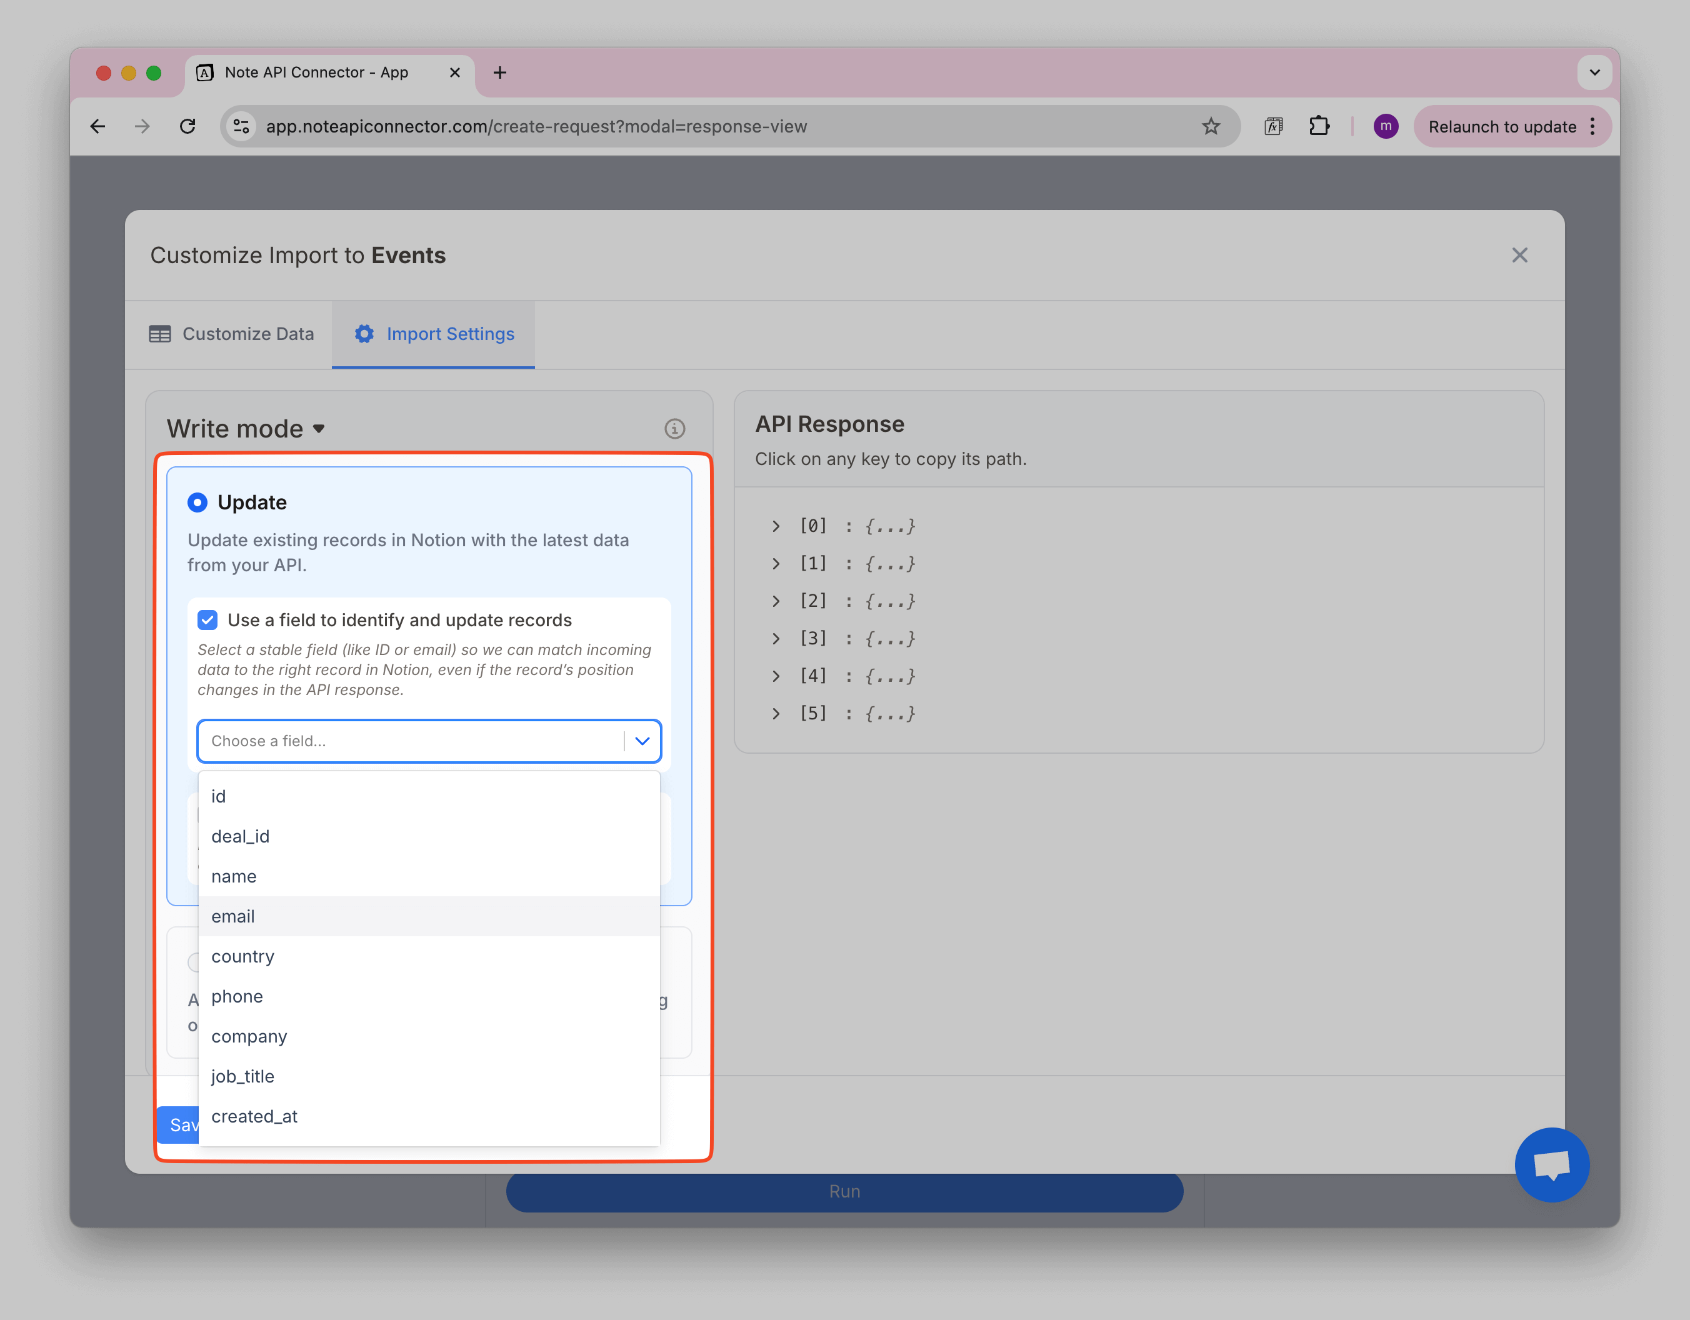This screenshot has height=1320, width=1690.
Task: Open the browser extensions puzzle icon
Action: (x=1319, y=126)
